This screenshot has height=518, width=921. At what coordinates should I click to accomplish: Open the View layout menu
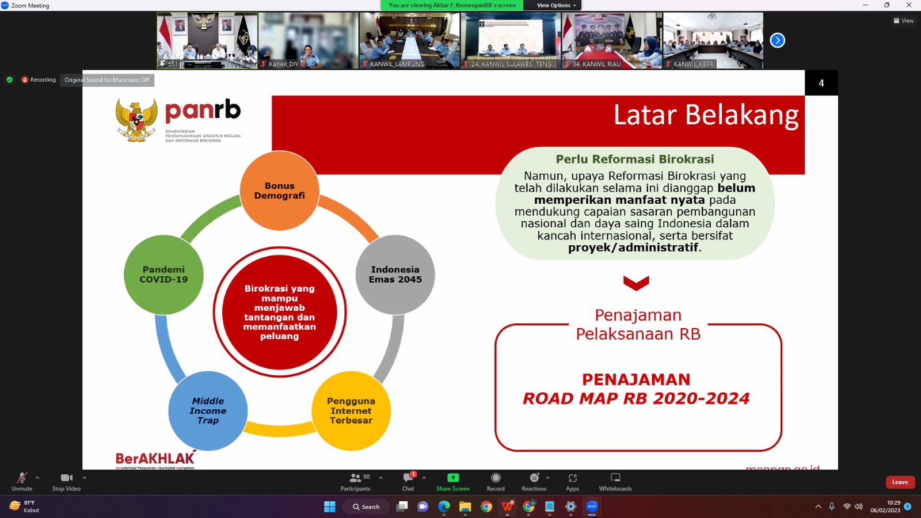coord(903,21)
